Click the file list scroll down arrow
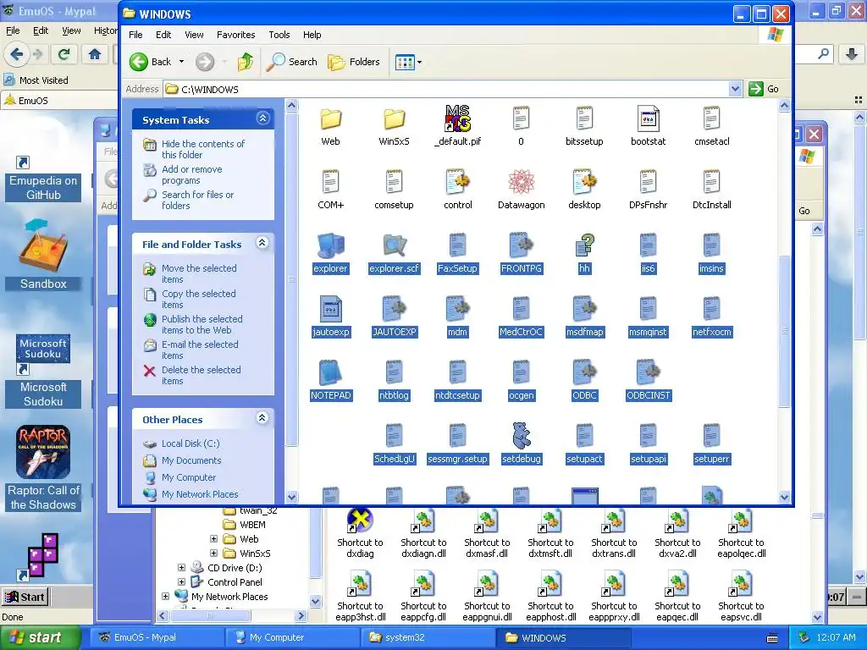Image resolution: width=867 pixels, height=650 pixels. click(784, 497)
